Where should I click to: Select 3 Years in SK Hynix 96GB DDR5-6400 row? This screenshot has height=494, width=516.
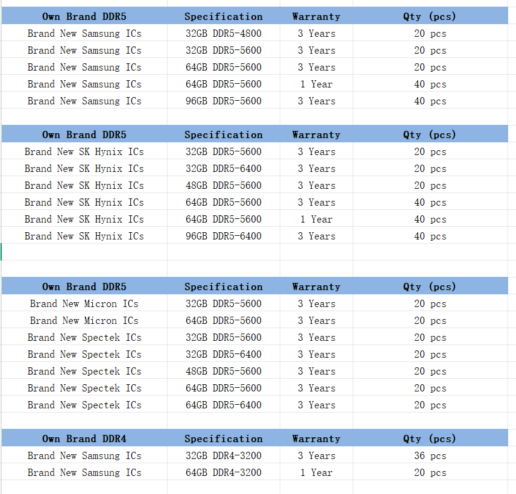click(x=316, y=236)
